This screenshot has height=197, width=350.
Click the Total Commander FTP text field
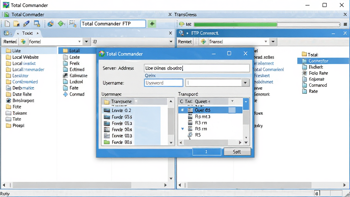(x=113, y=24)
